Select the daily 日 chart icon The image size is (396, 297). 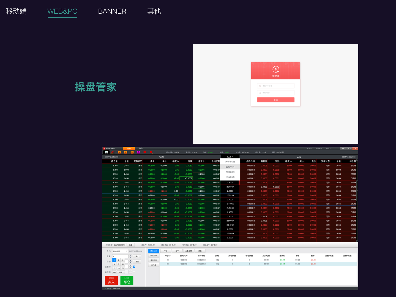pyautogui.click(x=138, y=152)
